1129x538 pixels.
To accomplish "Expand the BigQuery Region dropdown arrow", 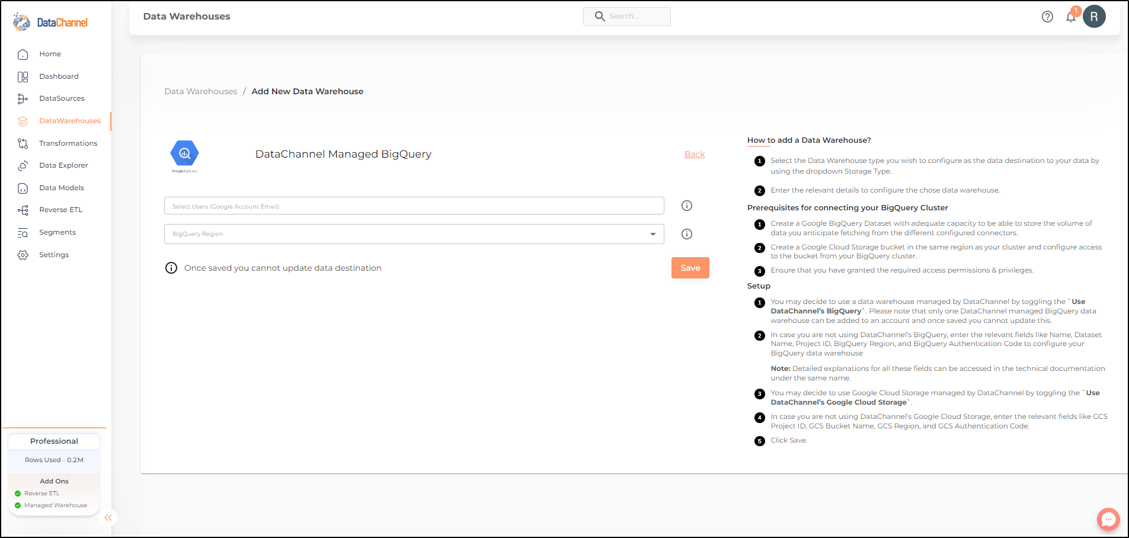I will [653, 234].
